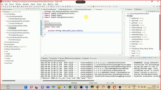The image size is (161, 90).
Task: Collapse the RestApi project node
Action: pos(1,12)
